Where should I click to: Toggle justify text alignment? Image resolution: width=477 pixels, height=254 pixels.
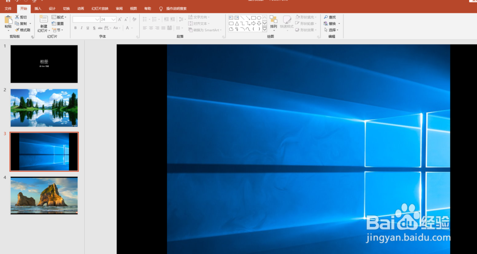click(x=163, y=28)
